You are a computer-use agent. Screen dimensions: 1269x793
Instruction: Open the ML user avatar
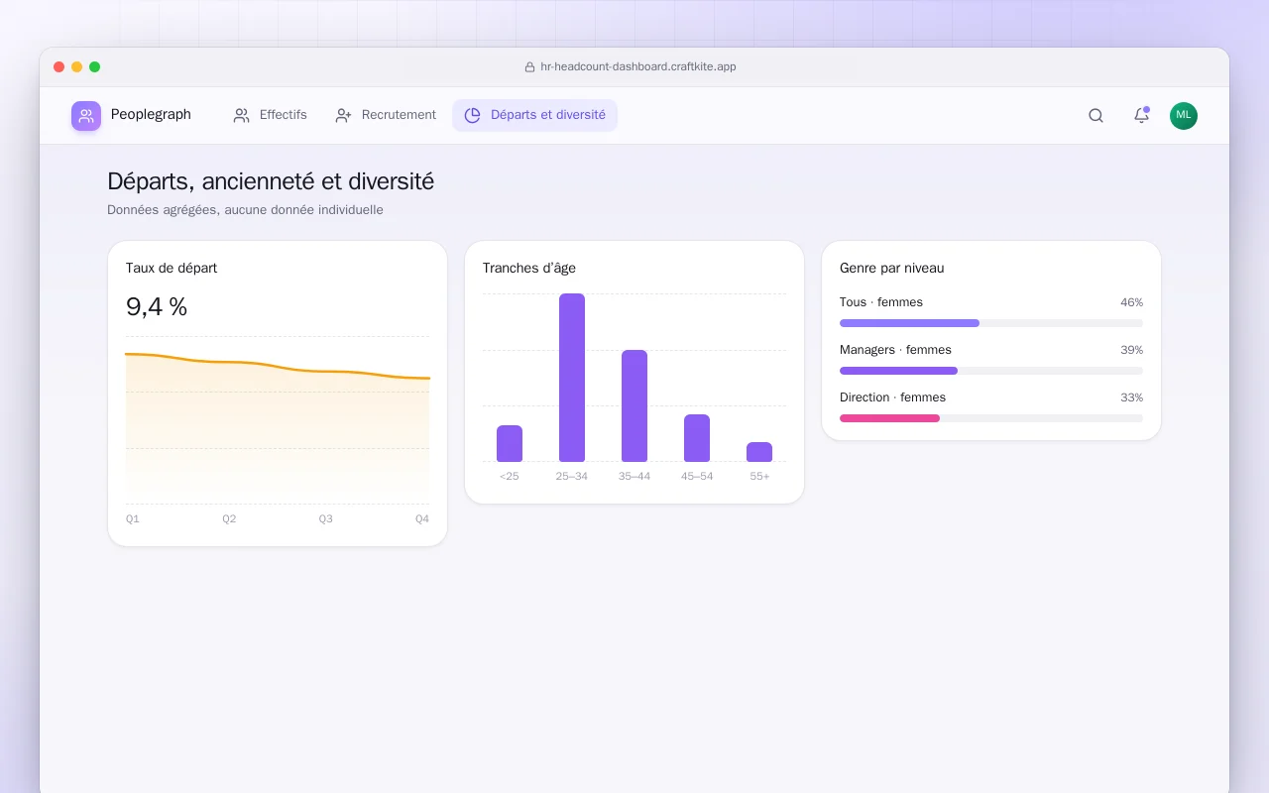click(x=1184, y=116)
